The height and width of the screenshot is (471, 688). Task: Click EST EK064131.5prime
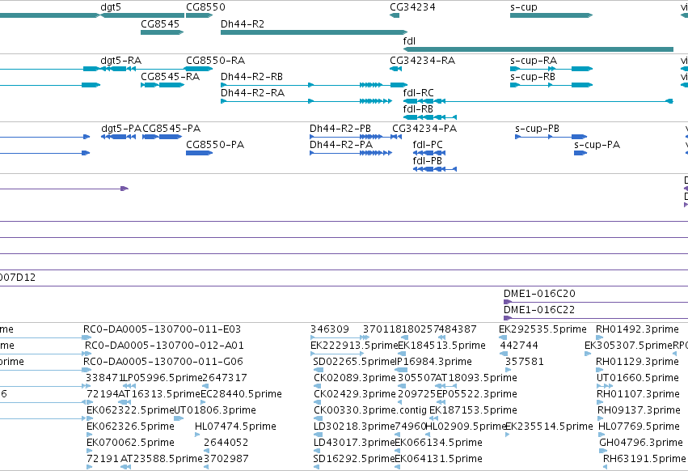click(x=438, y=459)
